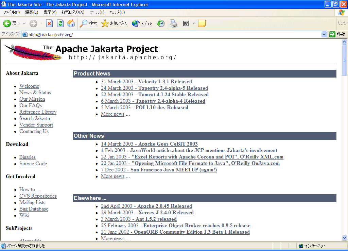Visit the Wiki link

click(x=24, y=215)
